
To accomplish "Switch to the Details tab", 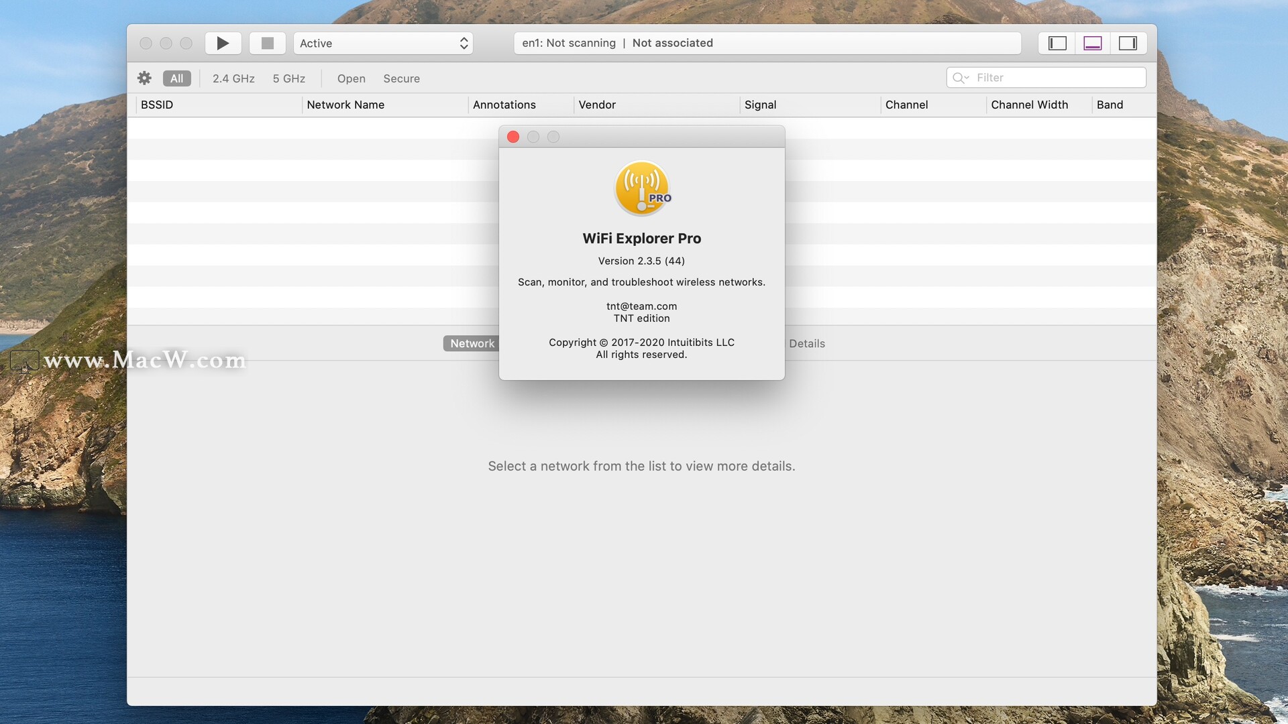I will click(x=806, y=343).
